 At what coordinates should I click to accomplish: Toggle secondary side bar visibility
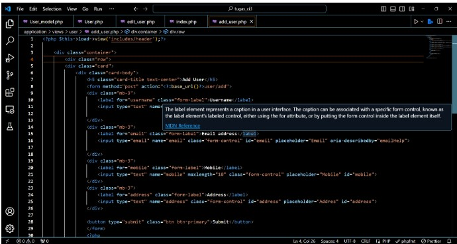pos(402,9)
